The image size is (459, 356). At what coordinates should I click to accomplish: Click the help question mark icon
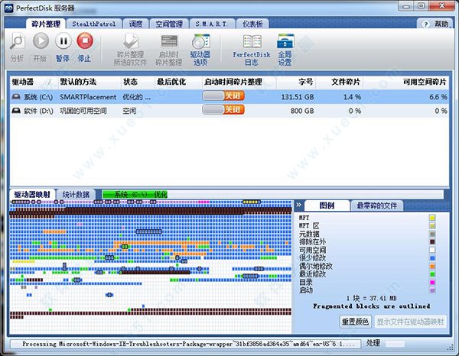coord(425,24)
